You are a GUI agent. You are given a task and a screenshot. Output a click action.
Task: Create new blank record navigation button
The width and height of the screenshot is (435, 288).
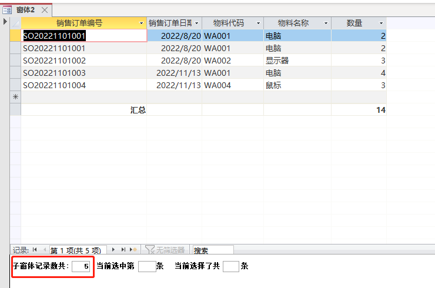pyautogui.click(x=133, y=250)
